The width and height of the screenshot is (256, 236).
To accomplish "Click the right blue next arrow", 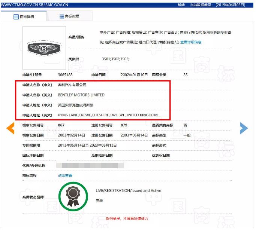I will coord(244,128).
